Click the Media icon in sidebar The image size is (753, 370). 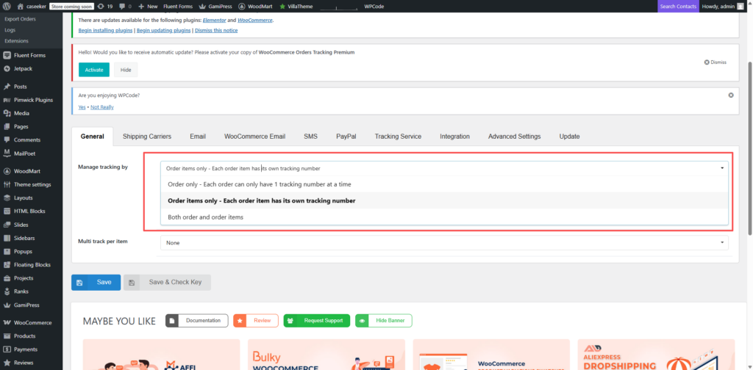pos(7,114)
